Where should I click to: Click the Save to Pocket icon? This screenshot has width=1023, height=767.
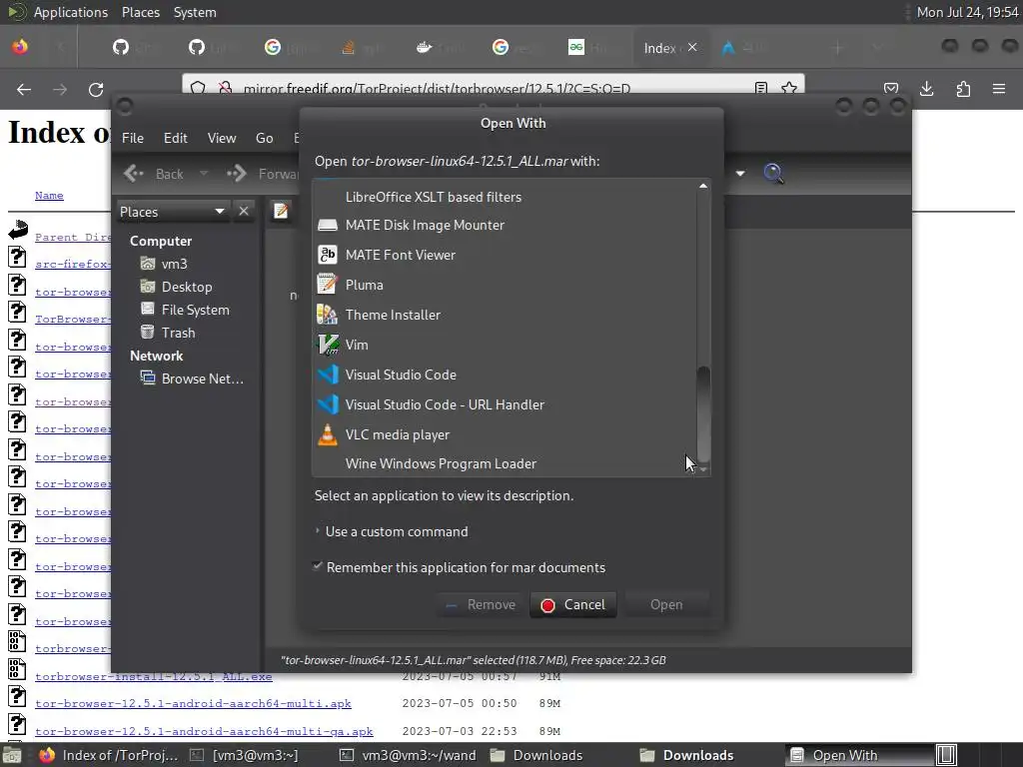click(x=891, y=89)
